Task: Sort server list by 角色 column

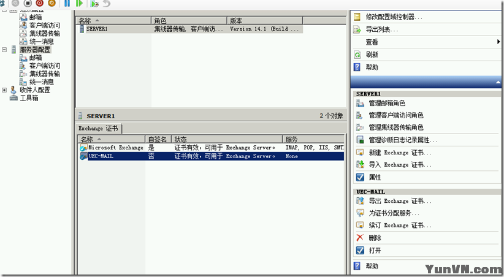Action: point(189,21)
